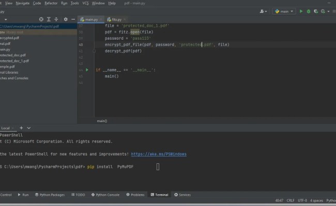Click the main() breadcrumb below the editor

click(x=102, y=121)
